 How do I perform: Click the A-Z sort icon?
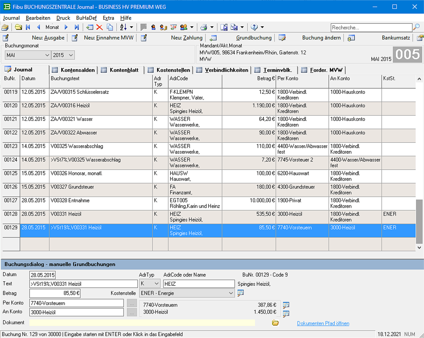point(123,27)
